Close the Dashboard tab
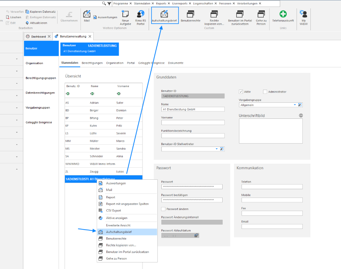The height and width of the screenshot is (269, 341). pos(49,36)
